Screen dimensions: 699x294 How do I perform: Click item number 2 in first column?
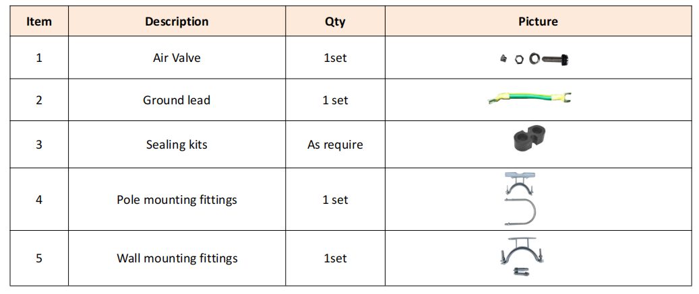tap(38, 100)
